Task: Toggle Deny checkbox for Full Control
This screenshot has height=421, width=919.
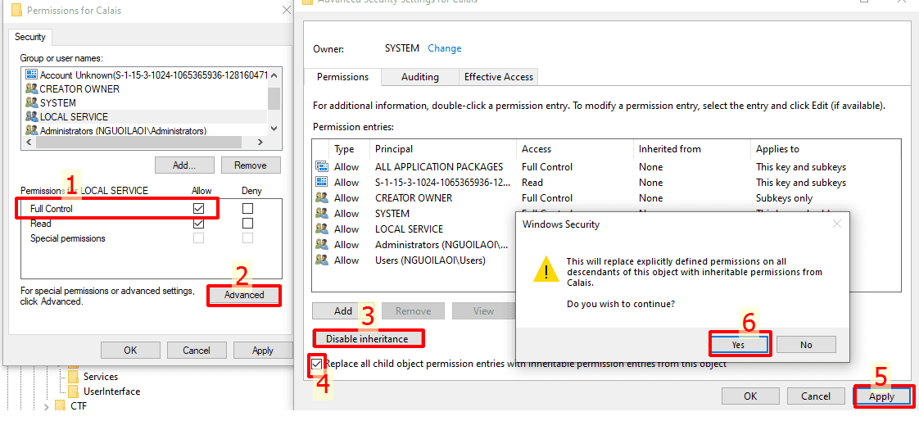Action: [x=248, y=208]
